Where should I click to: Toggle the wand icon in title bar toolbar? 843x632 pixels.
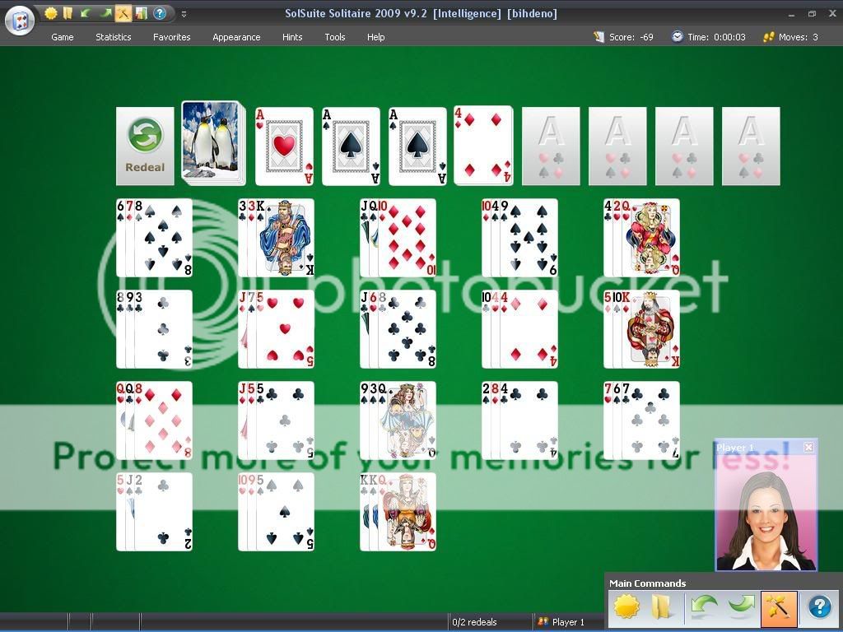pos(123,13)
